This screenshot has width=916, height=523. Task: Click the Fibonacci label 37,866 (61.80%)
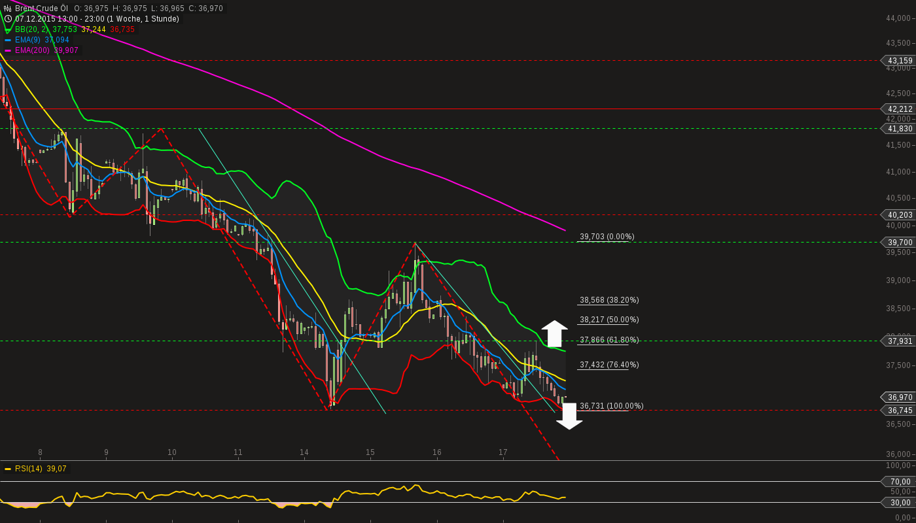[x=609, y=340]
